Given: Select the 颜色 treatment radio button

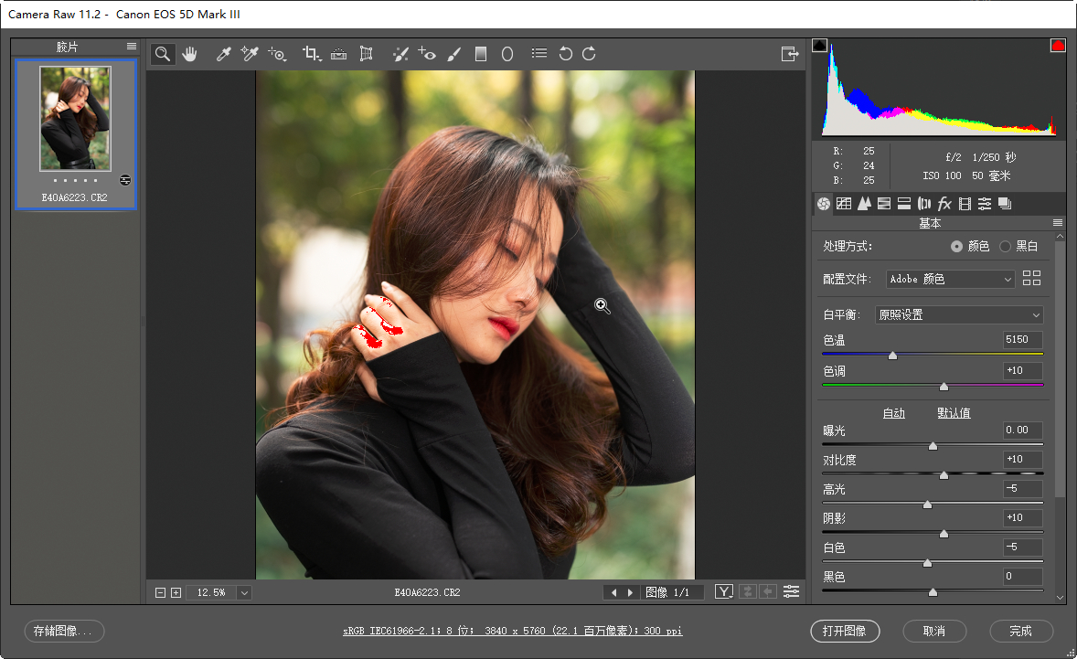Looking at the screenshot, I should (x=956, y=247).
